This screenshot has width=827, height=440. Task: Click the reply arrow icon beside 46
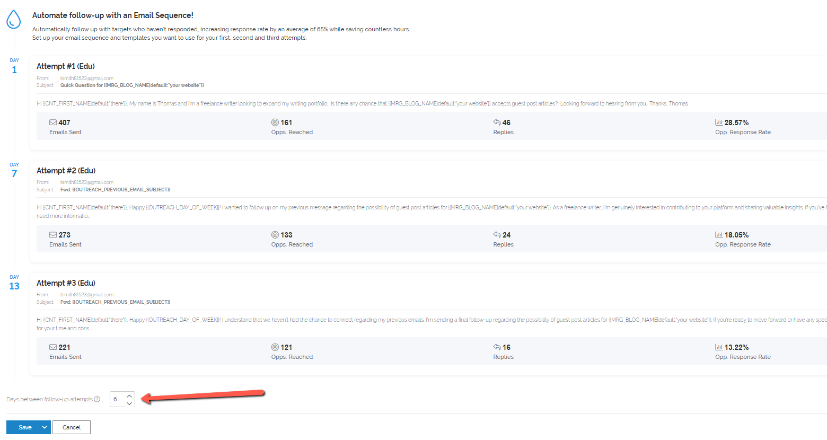pyautogui.click(x=497, y=122)
